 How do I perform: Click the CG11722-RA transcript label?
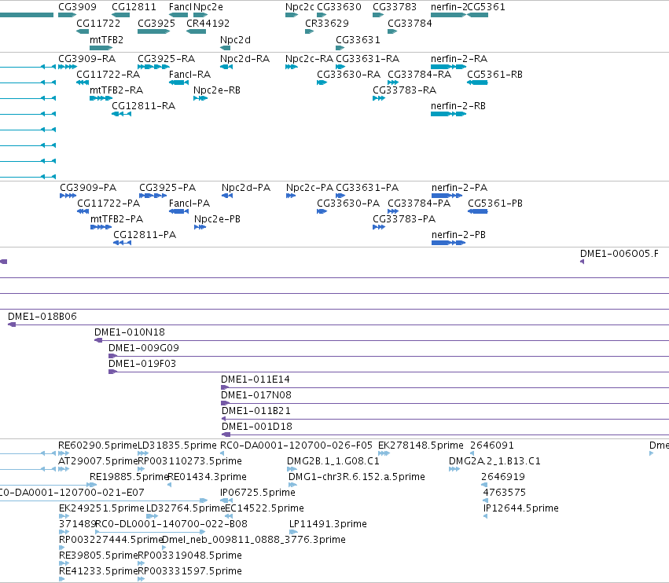[x=108, y=75]
